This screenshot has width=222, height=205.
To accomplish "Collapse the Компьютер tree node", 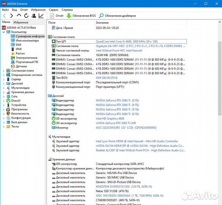I will pos(3,32).
